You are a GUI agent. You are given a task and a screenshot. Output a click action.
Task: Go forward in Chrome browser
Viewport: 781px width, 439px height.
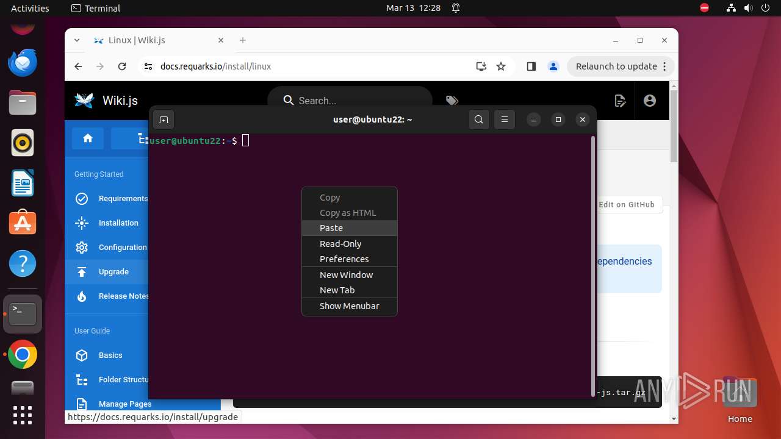pos(100,66)
